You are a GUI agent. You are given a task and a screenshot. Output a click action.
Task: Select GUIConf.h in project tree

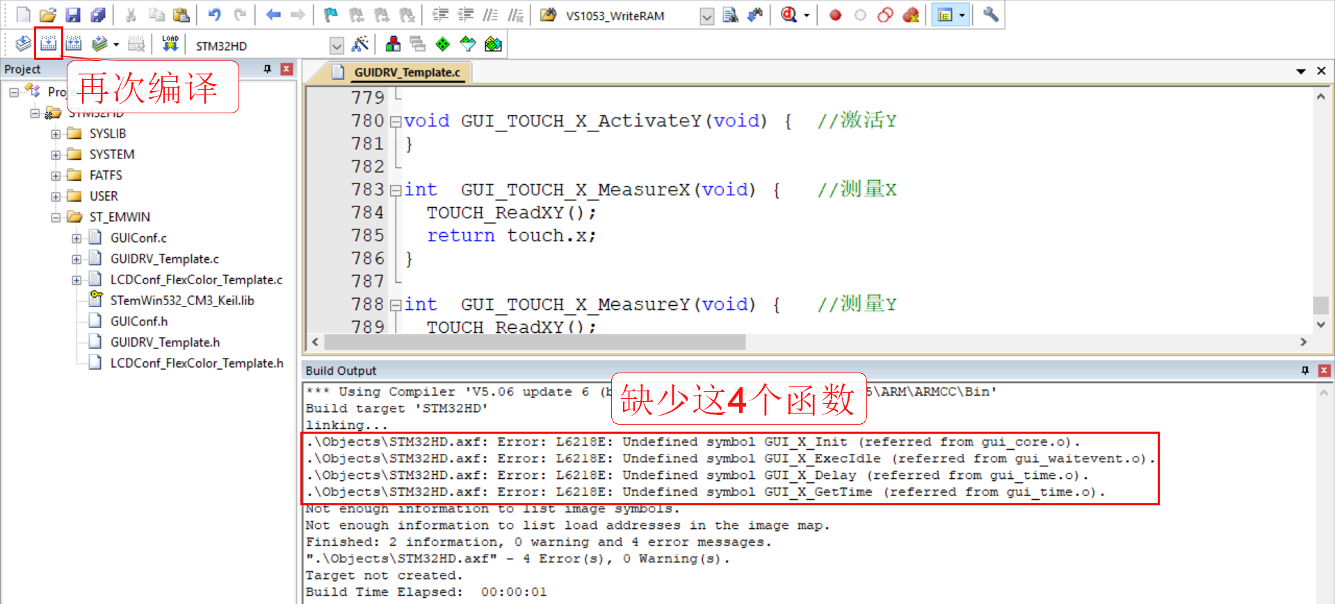pos(139,321)
